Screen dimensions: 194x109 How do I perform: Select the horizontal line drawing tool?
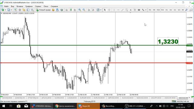pos(118,10)
